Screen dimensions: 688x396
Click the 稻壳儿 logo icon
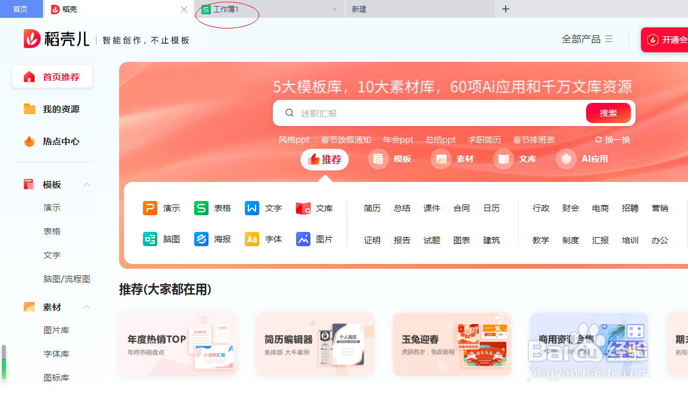(32, 39)
